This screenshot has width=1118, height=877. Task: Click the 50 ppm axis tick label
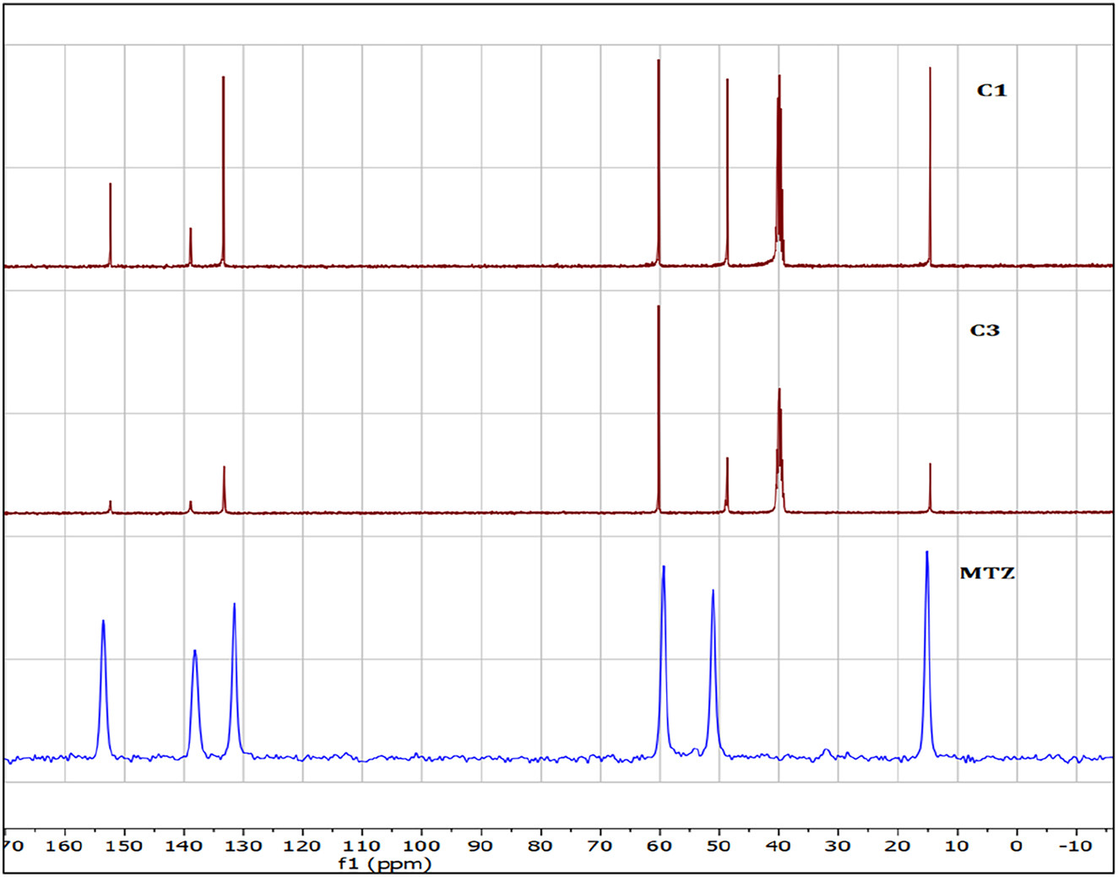(719, 846)
